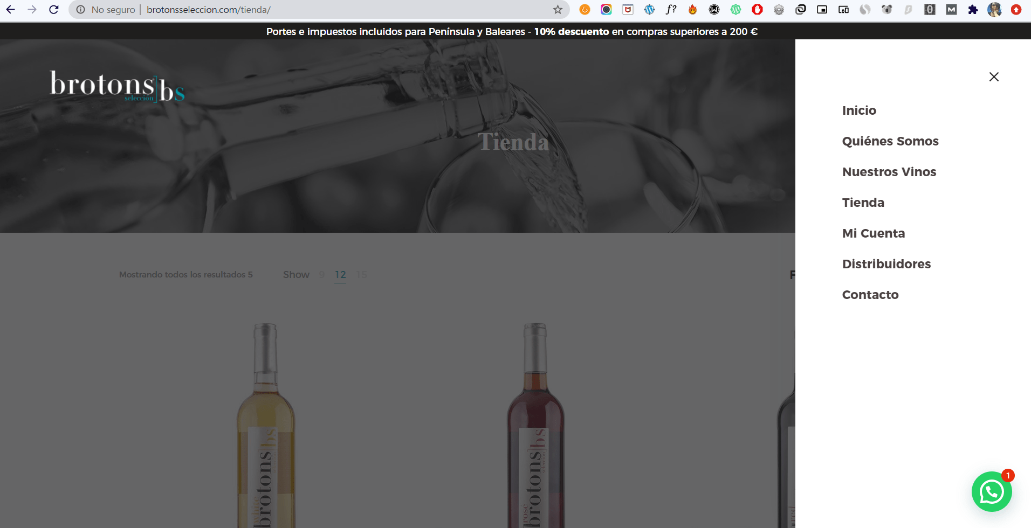Open the Extensions puzzle menu

pos(973,10)
